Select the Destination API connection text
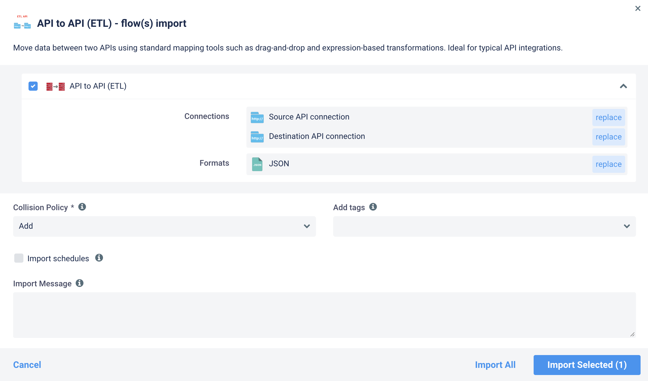Screen dimensions: 648x381 tap(317, 136)
